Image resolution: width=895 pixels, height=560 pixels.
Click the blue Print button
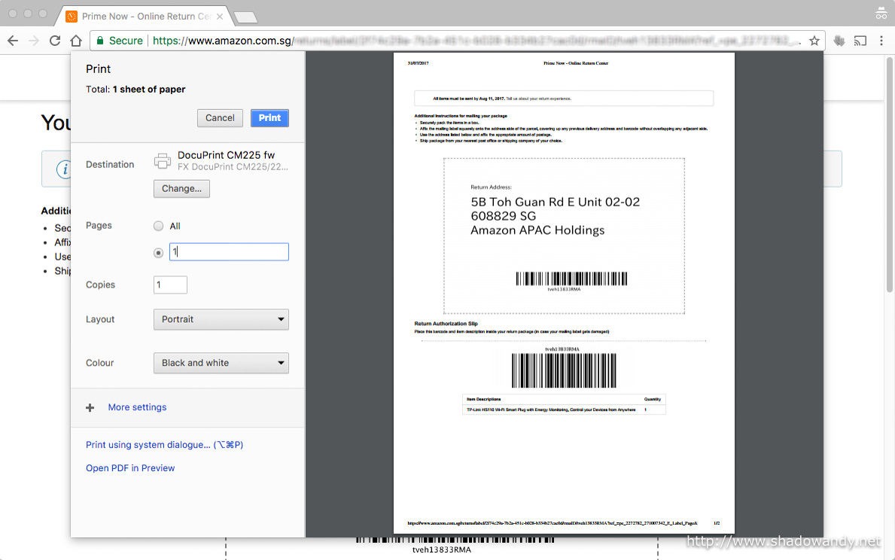pyautogui.click(x=269, y=117)
